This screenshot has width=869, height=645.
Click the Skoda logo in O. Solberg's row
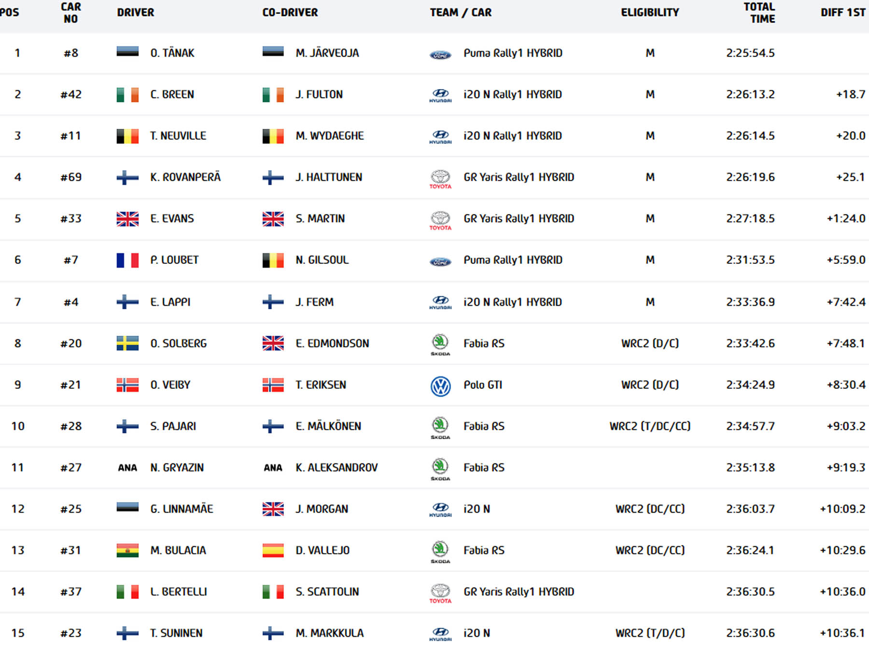[x=440, y=345]
